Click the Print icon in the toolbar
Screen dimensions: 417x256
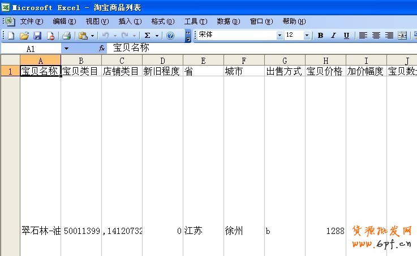pos(66,36)
